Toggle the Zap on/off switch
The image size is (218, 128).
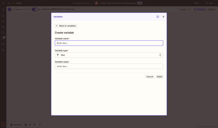click(x=35, y=9)
